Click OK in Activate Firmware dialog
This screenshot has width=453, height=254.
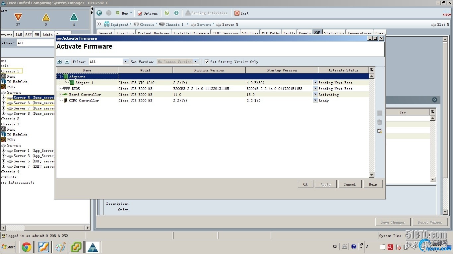tap(305, 184)
